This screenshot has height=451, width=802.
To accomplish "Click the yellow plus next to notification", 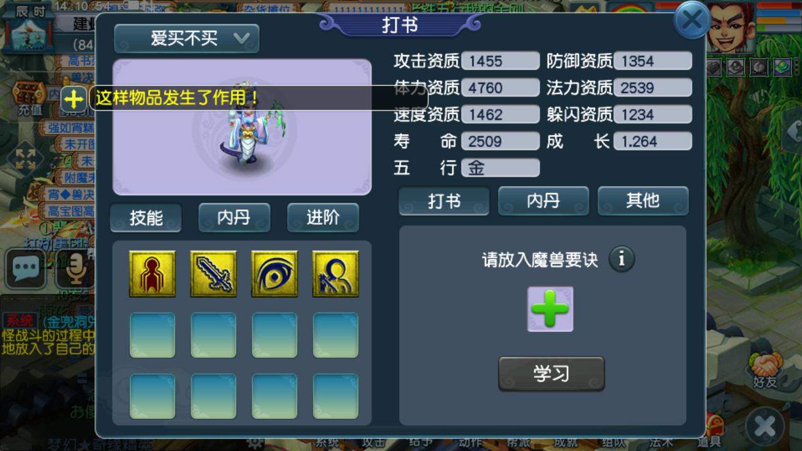I will coord(73,99).
